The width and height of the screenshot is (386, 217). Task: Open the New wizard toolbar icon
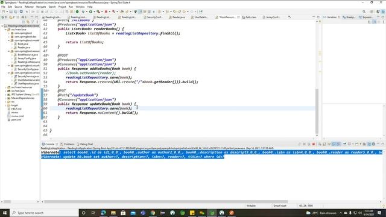click(x=4, y=11)
